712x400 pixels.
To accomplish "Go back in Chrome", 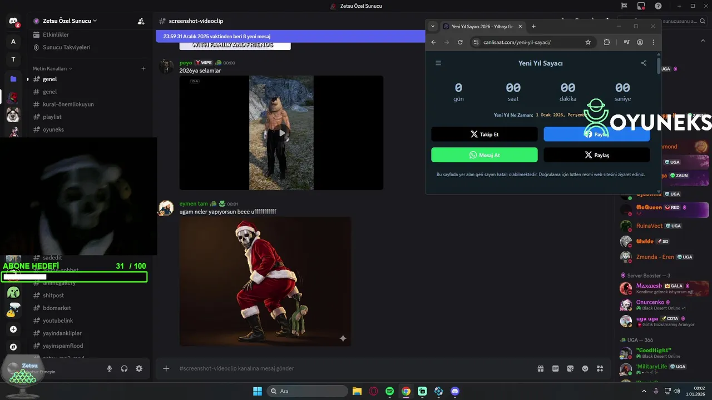I will 434,42.
